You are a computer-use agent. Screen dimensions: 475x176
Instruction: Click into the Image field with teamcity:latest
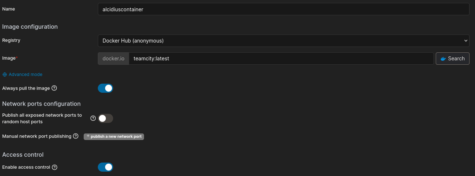point(281,59)
